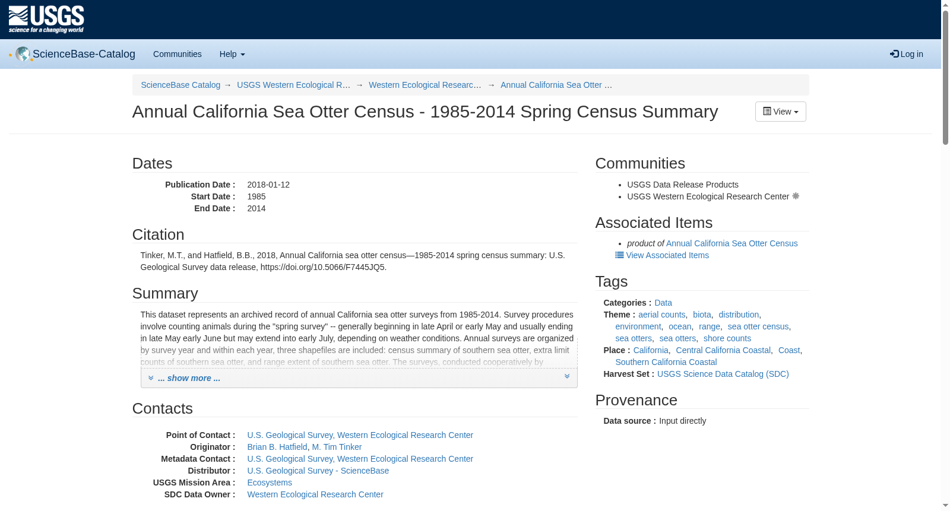Select Central California Coastal place tag
The width and height of the screenshot is (950, 511).
coord(723,350)
